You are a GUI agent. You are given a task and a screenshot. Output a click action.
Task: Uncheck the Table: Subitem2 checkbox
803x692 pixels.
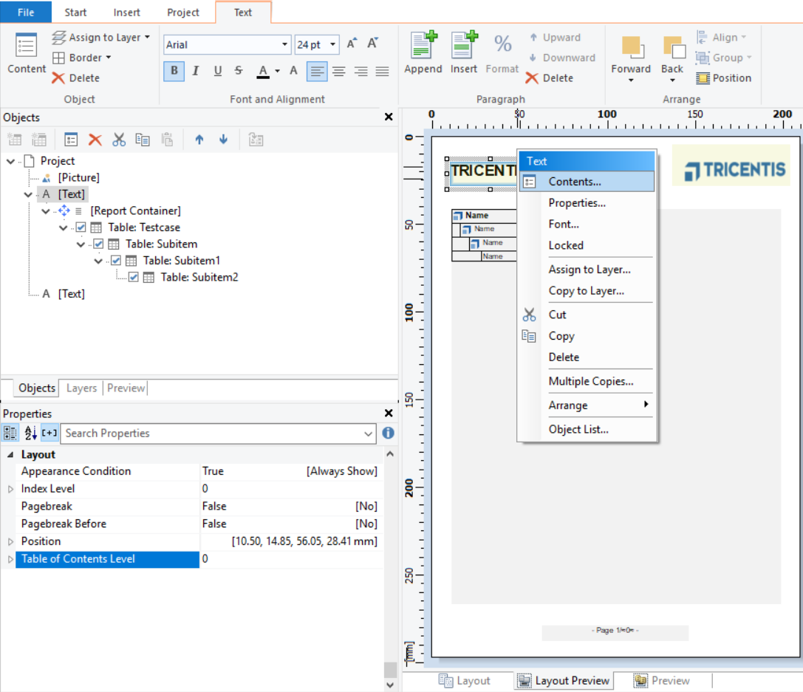coord(134,278)
